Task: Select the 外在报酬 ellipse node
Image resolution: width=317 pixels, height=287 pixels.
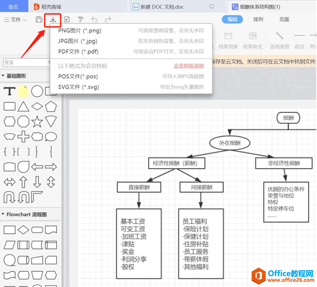Action: 230,143
